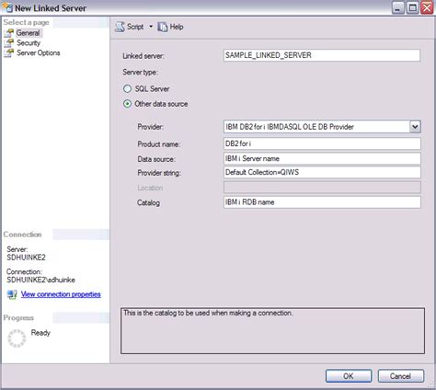Click the Provider string text field
Screen dimensions: 436x390
click(322, 172)
